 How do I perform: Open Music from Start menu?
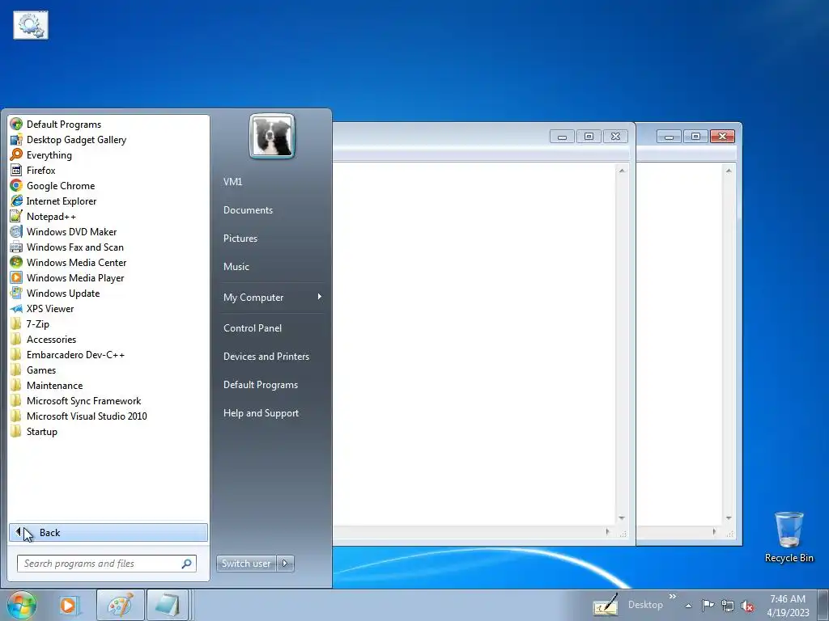pos(236,267)
